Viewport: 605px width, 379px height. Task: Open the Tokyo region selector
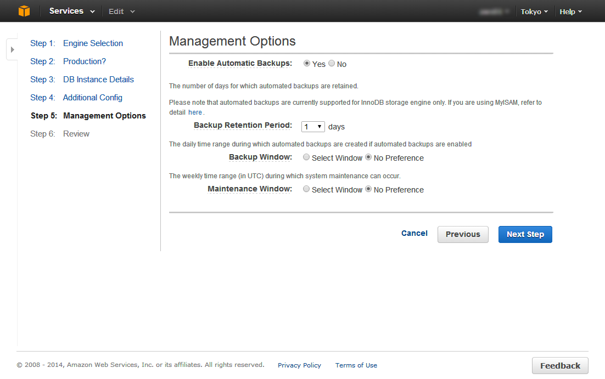tap(534, 12)
